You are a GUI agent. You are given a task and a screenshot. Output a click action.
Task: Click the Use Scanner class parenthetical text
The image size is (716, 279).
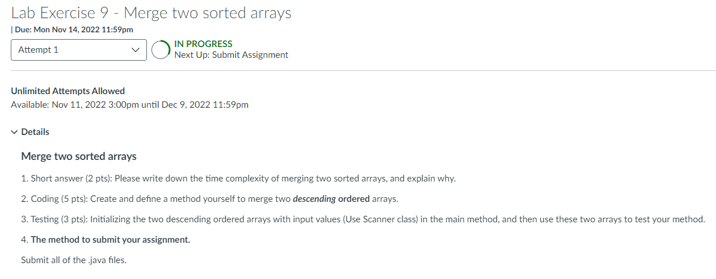pos(380,219)
